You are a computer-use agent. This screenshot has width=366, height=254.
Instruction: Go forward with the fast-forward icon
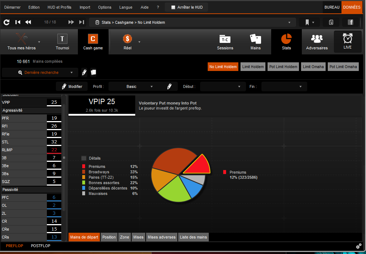tap(71, 22)
